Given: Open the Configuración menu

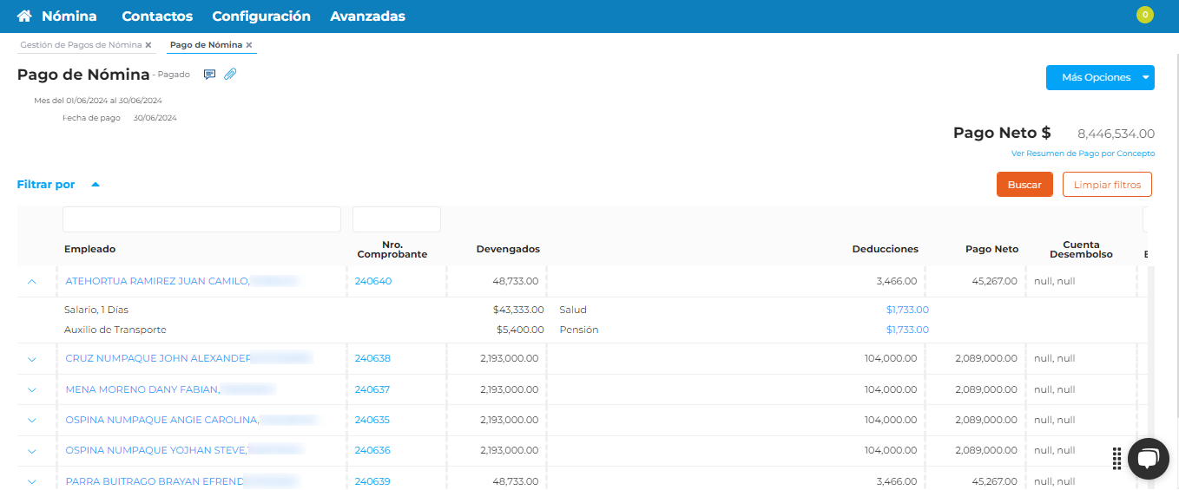Looking at the screenshot, I should (x=260, y=16).
